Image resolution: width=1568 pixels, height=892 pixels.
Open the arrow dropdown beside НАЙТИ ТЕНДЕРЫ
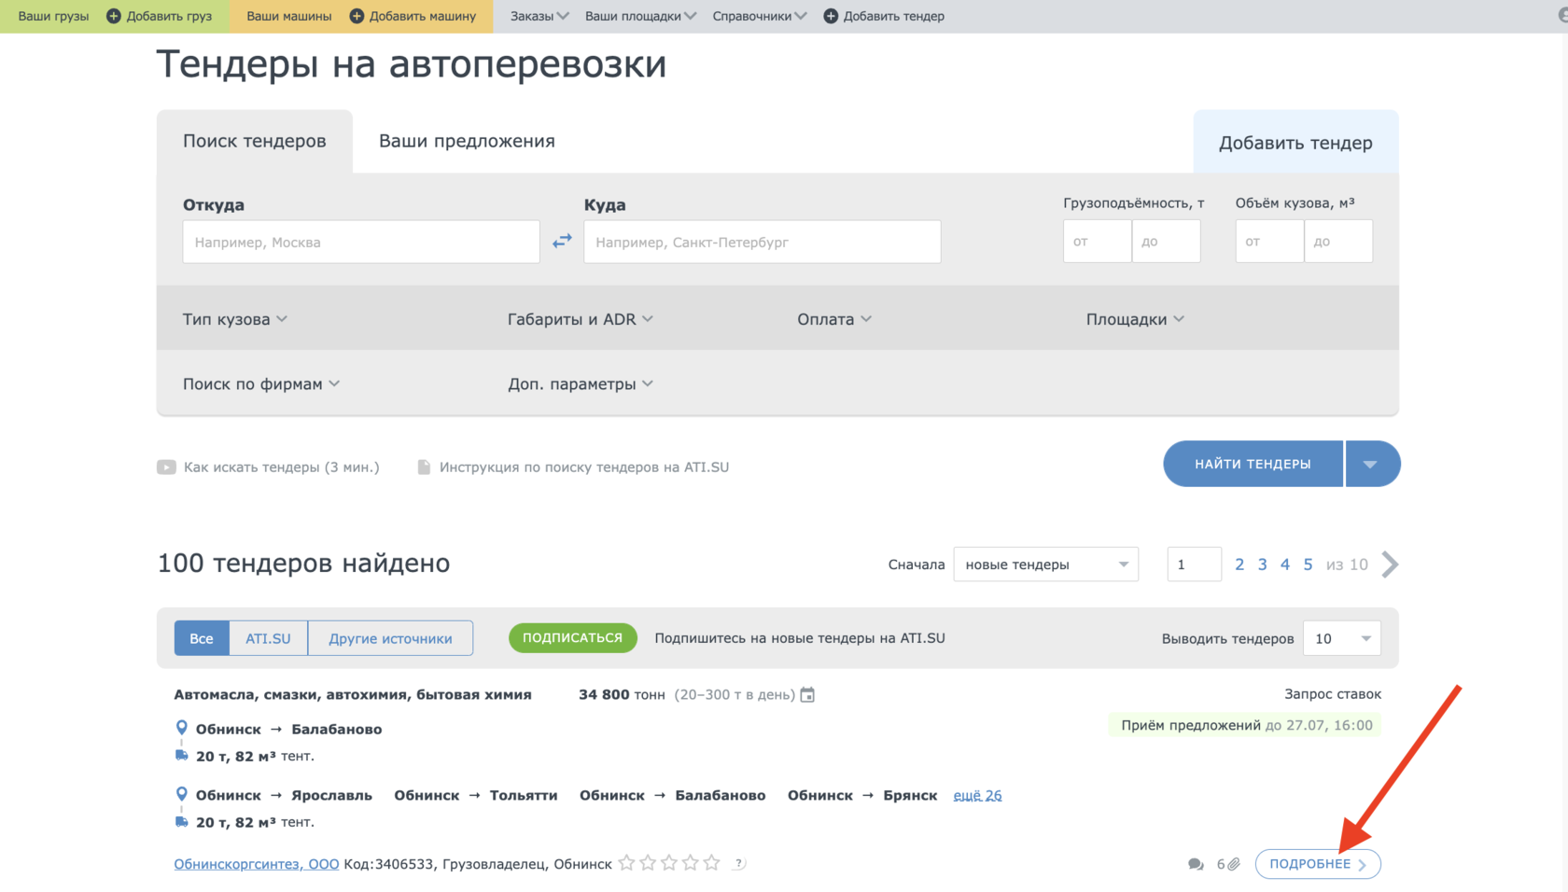[x=1372, y=464]
